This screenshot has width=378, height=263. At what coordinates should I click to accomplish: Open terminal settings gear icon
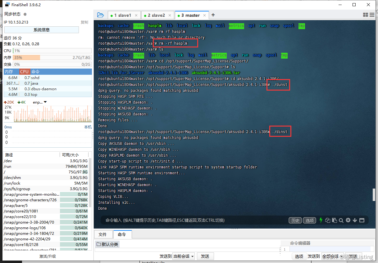coord(348,220)
